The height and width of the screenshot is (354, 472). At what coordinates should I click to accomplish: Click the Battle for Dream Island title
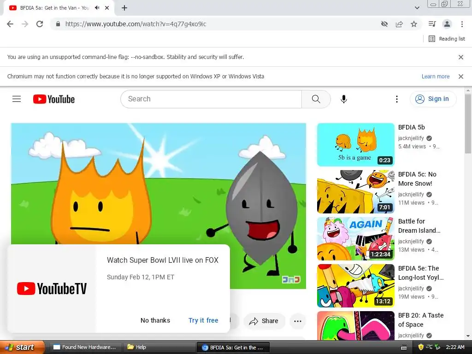click(419, 226)
